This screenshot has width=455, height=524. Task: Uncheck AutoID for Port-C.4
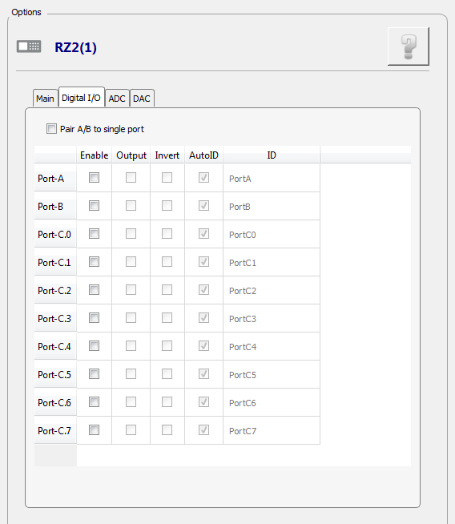point(203,346)
